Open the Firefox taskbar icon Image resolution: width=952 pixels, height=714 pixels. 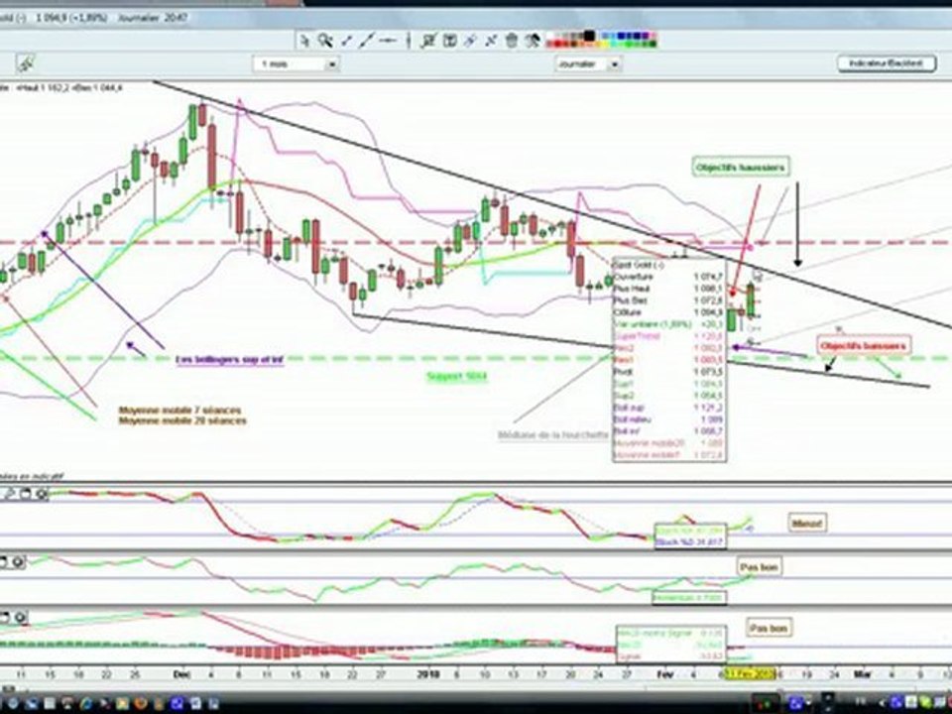140,703
